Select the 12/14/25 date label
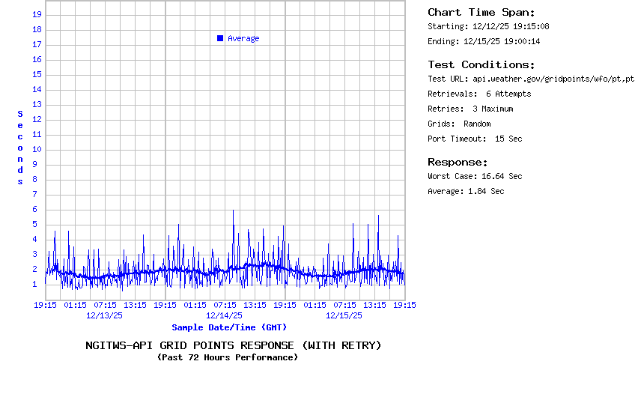The image size is (644, 412). pos(225,315)
